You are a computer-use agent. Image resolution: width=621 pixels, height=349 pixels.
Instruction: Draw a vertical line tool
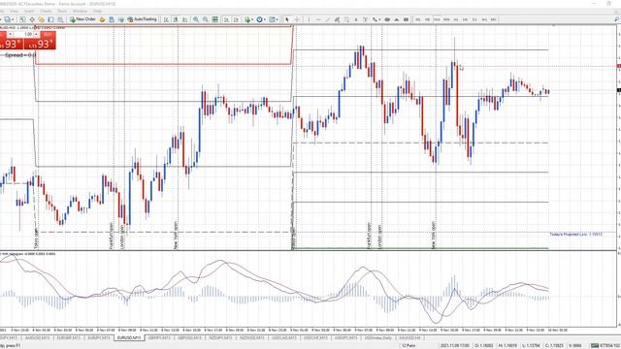309,19
